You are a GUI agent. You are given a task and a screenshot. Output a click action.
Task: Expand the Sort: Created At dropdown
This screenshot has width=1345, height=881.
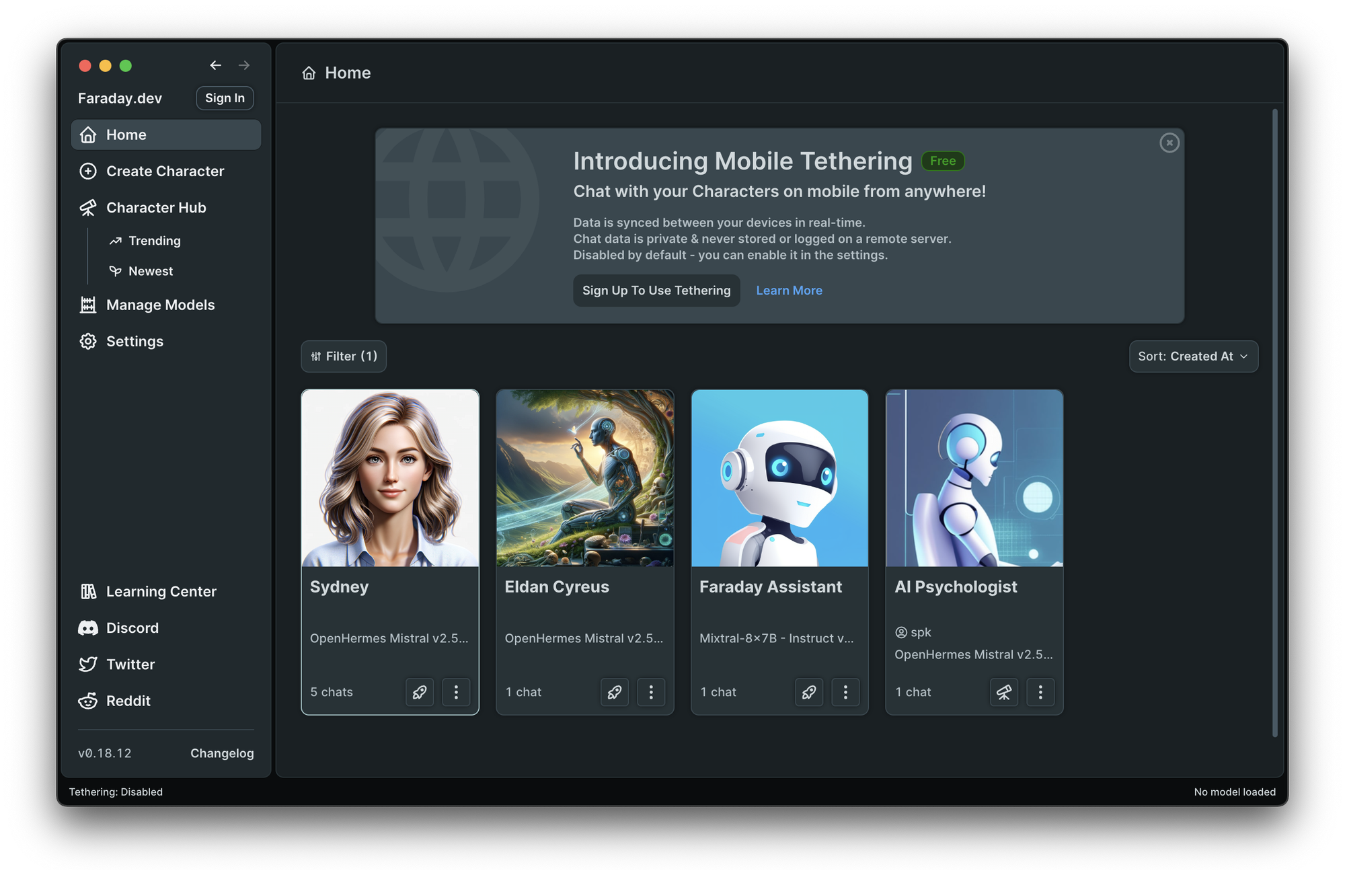tap(1193, 356)
